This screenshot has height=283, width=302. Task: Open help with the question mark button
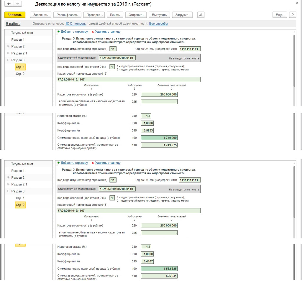click(293, 15)
